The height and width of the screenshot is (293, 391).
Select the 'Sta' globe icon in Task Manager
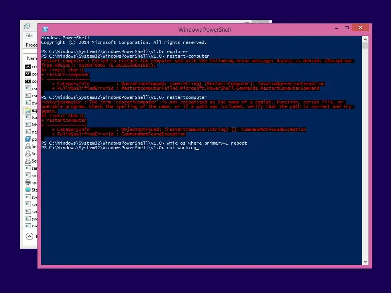[28, 190]
